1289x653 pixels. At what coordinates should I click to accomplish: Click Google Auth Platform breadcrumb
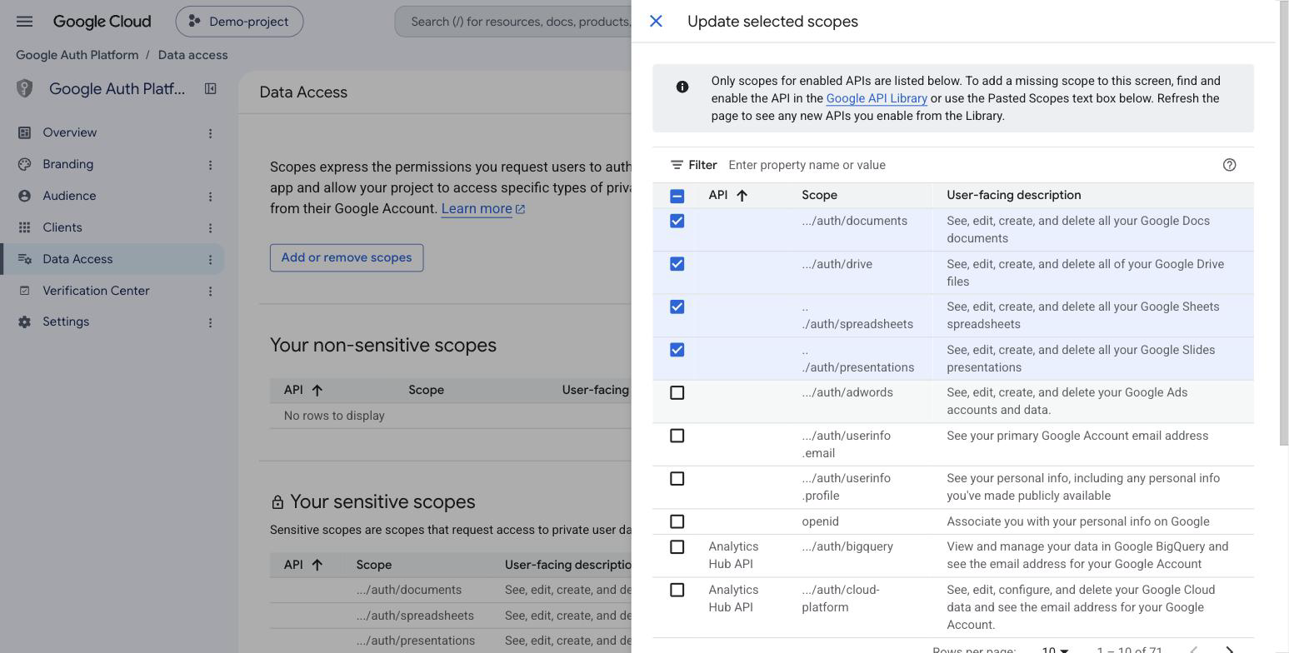(77, 55)
